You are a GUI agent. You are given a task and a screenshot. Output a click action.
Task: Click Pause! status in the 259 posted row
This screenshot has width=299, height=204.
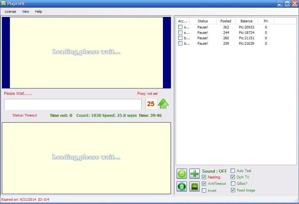click(203, 43)
